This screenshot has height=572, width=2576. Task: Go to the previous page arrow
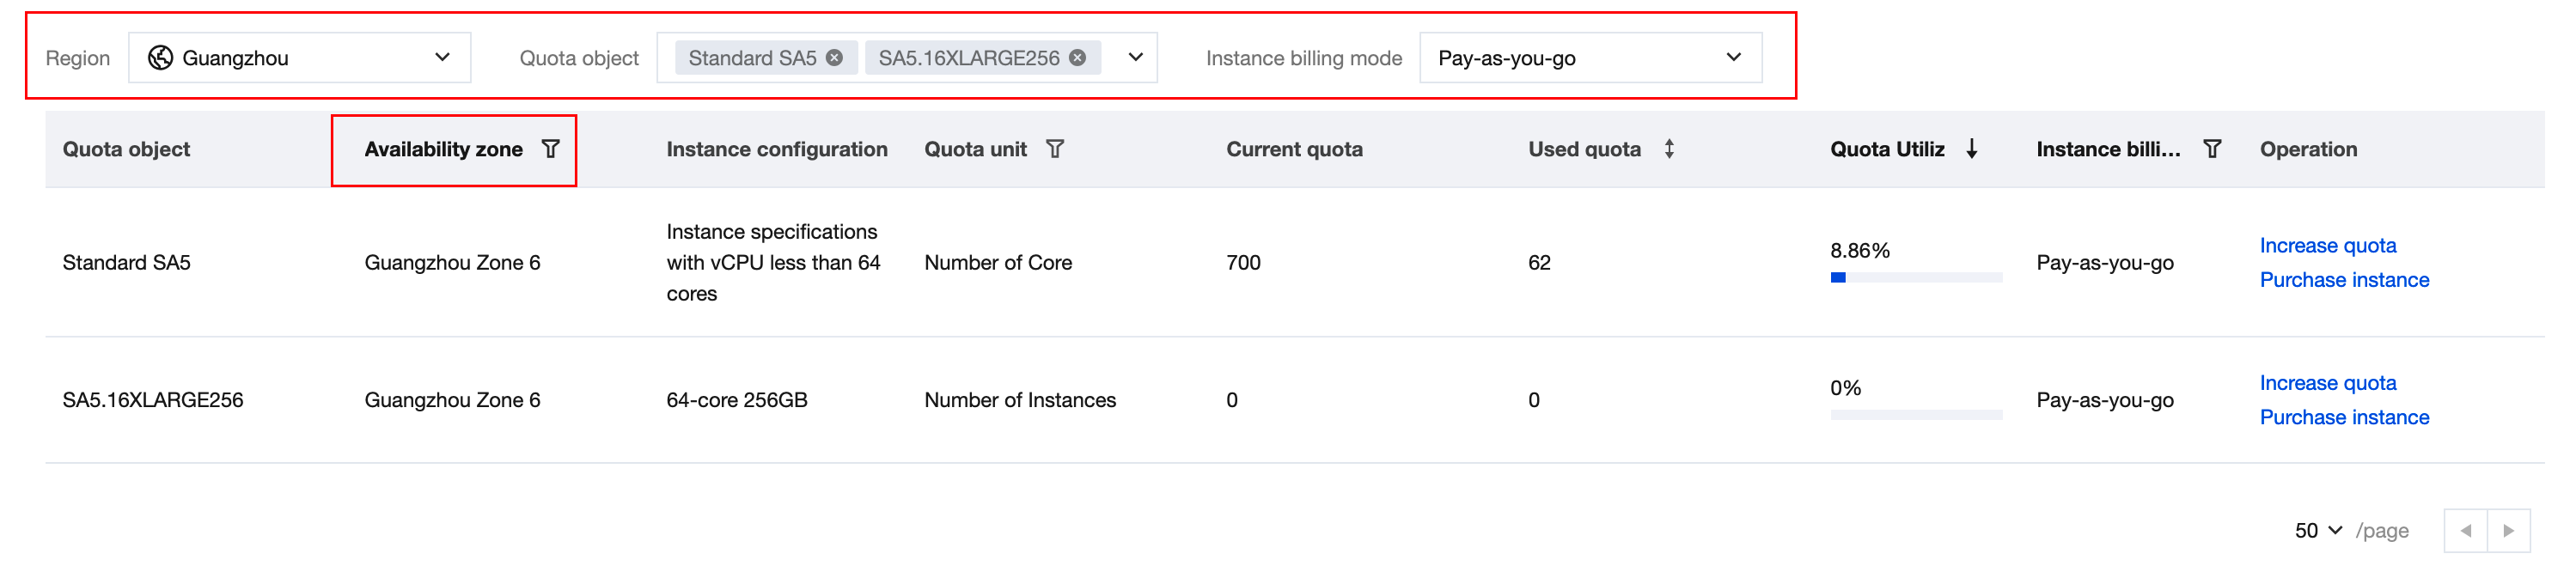point(2465,531)
